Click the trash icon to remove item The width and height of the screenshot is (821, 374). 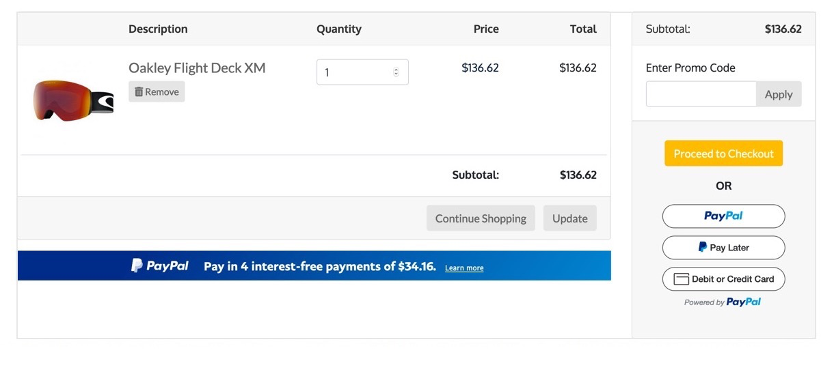coord(139,92)
